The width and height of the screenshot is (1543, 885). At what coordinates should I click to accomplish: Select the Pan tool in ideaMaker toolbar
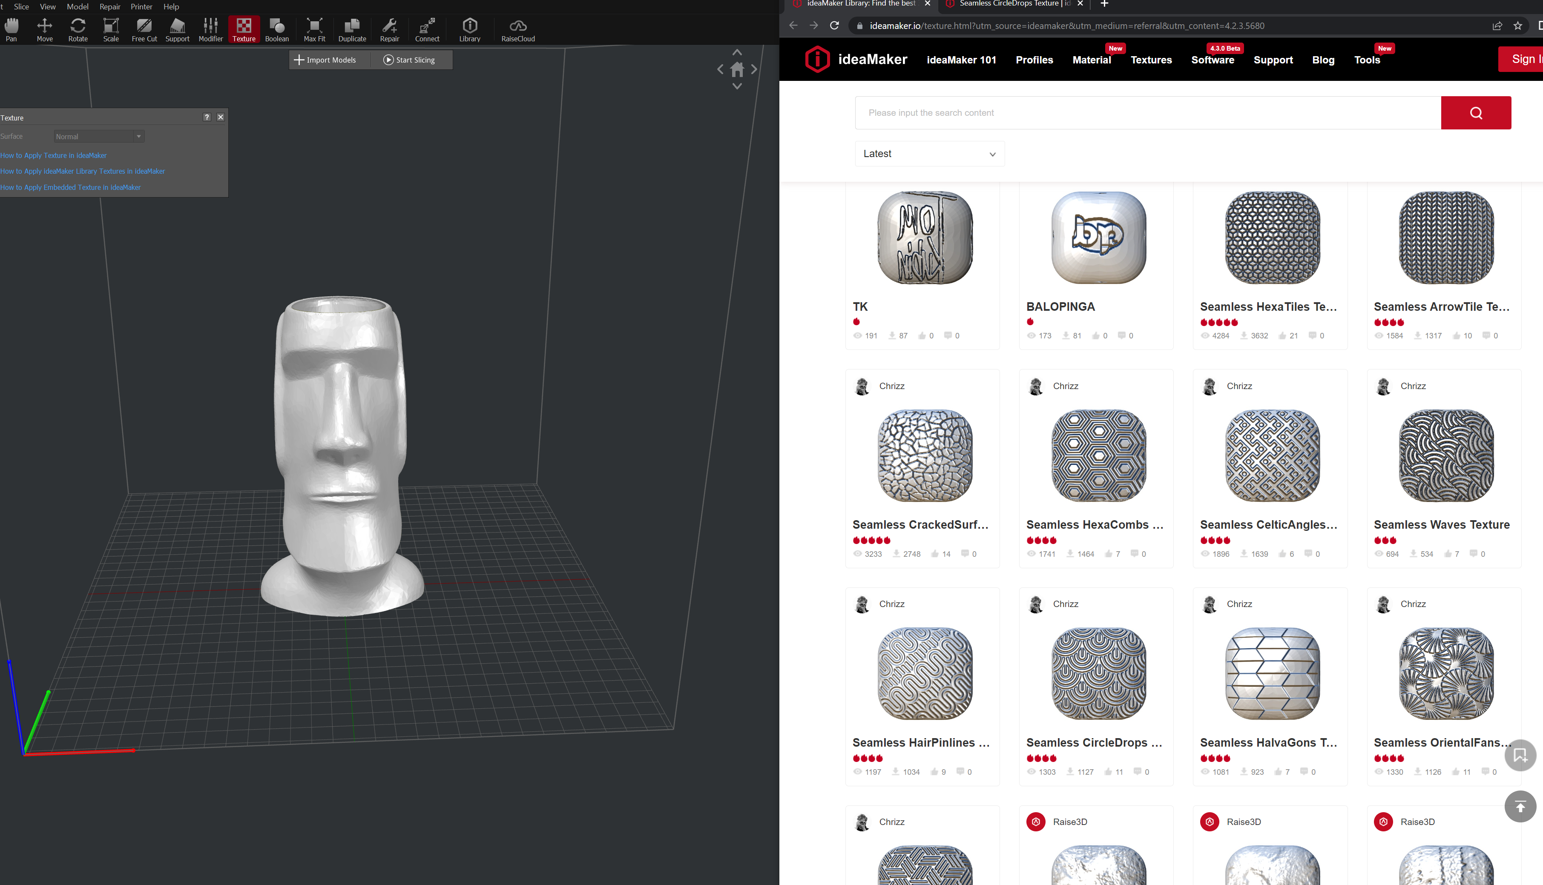click(11, 30)
